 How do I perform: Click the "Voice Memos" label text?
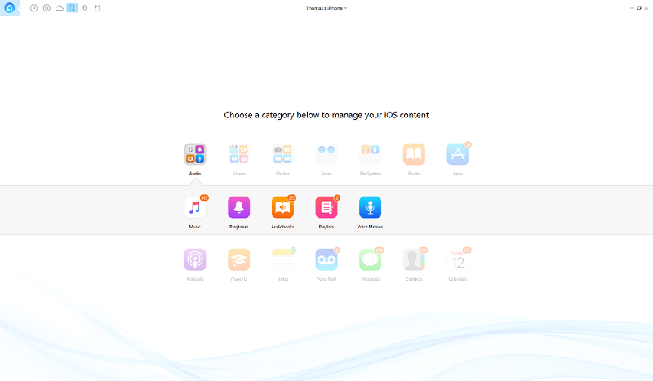pos(370,227)
